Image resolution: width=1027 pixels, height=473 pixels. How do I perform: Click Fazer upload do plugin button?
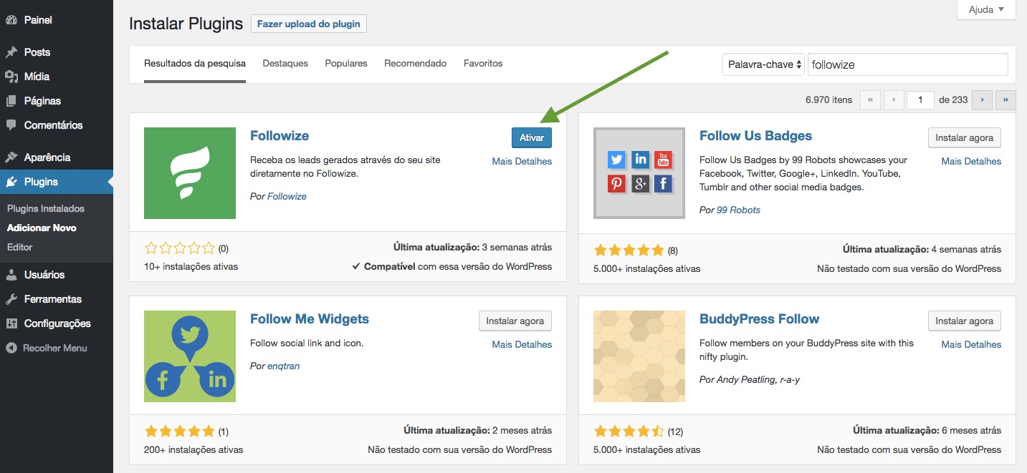click(x=309, y=24)
